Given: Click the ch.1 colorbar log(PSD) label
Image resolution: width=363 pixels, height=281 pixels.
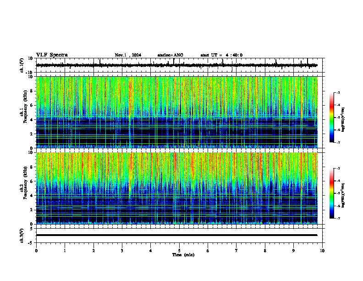Looking at the screenshot, I should tap(343, 120).
